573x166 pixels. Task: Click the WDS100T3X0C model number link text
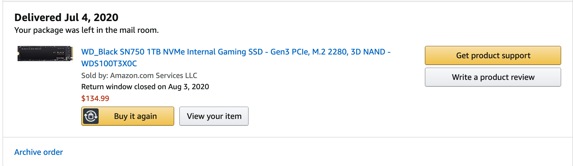(109, 63)
